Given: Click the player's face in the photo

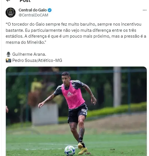Looking at the screenshot, I should [65, 79].
